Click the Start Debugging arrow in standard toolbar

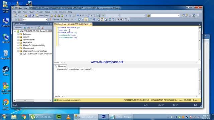[103, 16]
